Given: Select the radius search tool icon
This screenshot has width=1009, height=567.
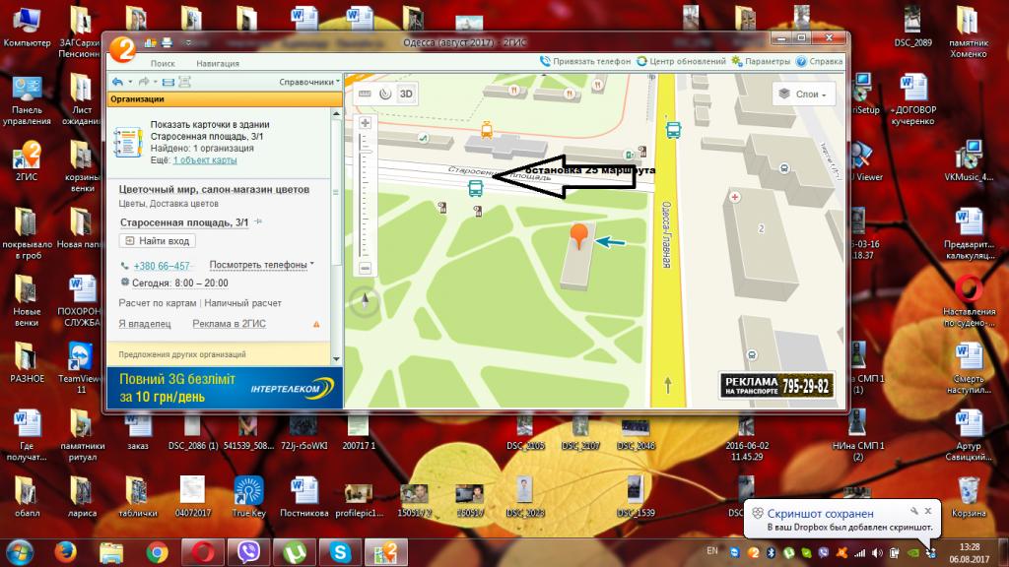Looking at the screenshot, I should point(384,94).
